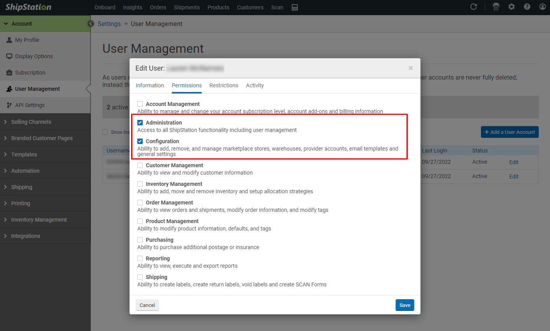The width and height of the screenshot is (550, 331).
Task: Open the Orders menu in navigation
Action: [x=158, y=7]
